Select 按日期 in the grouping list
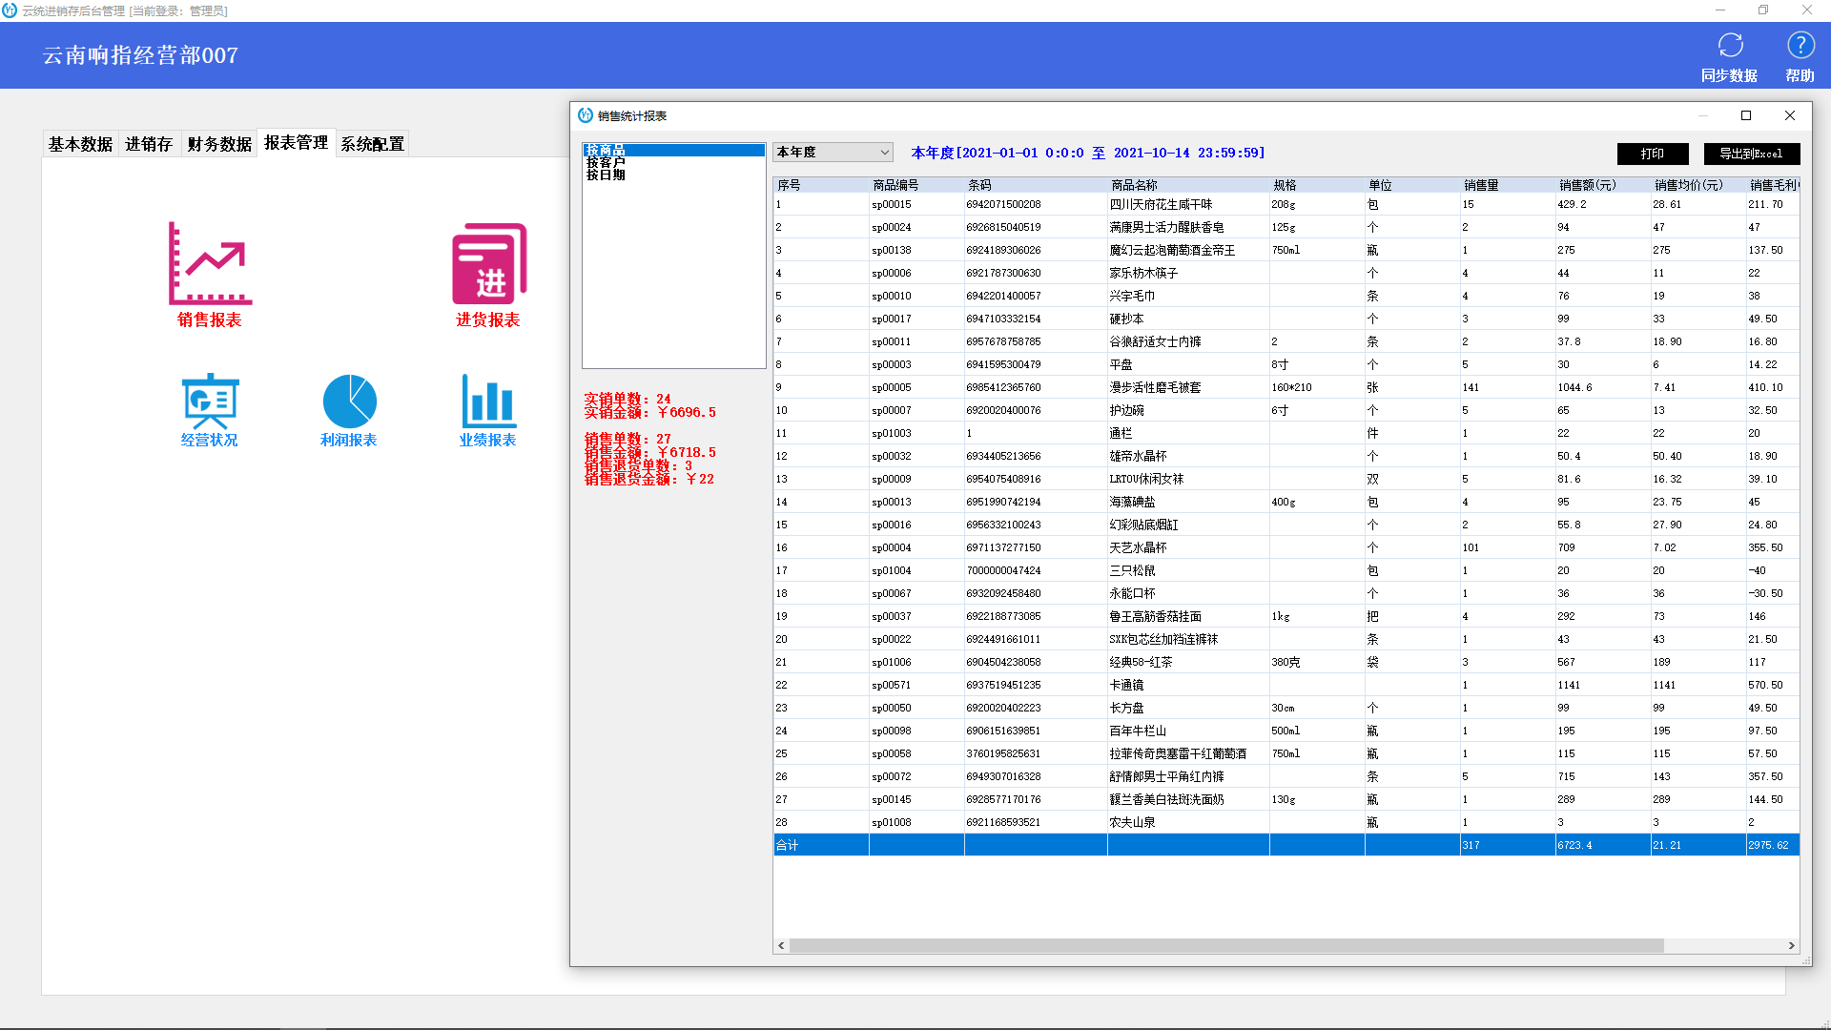 pos(607,175)
